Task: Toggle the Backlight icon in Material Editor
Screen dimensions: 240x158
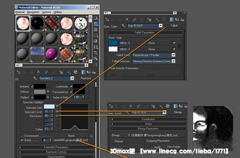Action: pyautogui.click(x=96, y=24)
